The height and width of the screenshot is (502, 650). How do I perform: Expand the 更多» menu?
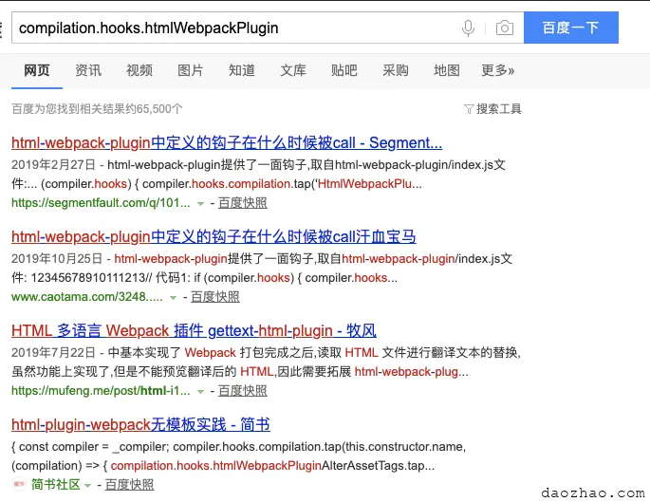coord(497,70)
